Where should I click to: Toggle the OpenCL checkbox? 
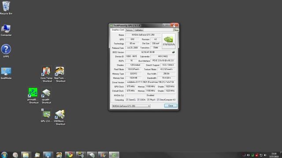[127, 100]
